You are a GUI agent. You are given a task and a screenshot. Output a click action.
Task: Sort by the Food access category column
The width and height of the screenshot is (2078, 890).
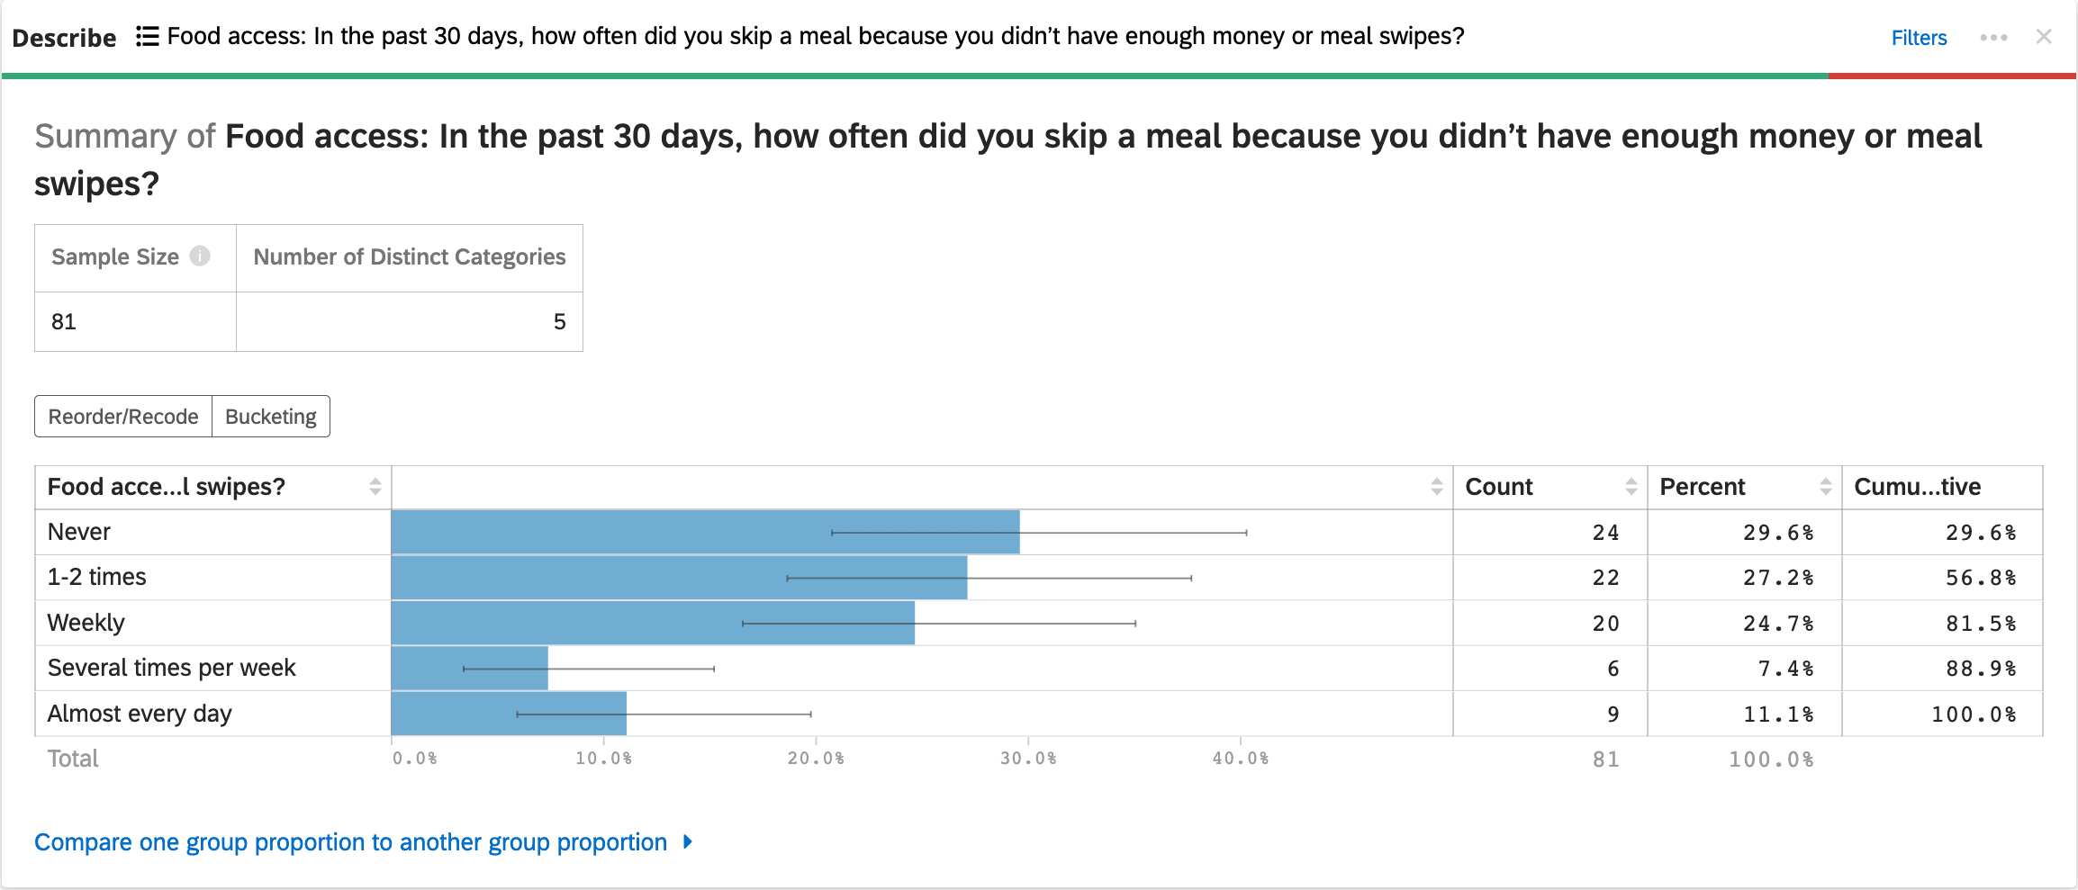pos(375,487)
